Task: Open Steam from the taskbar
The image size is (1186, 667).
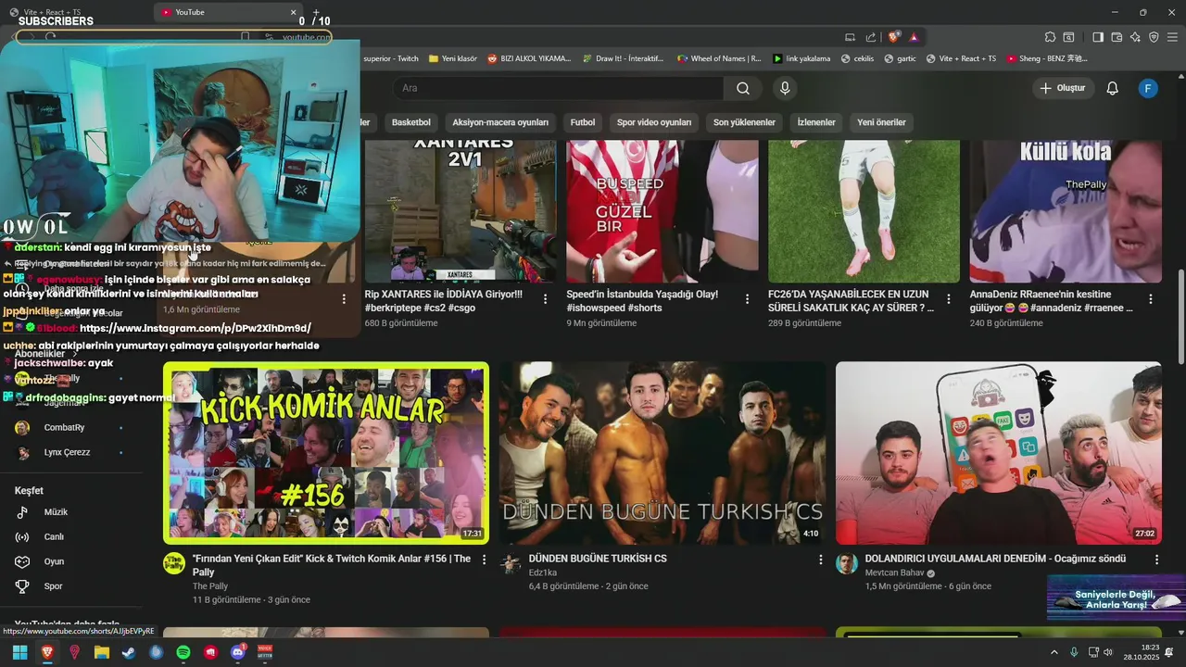Action: click(x=129, y=652)
